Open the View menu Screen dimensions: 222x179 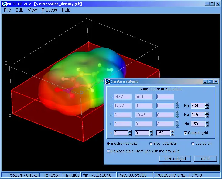(32, 10)
